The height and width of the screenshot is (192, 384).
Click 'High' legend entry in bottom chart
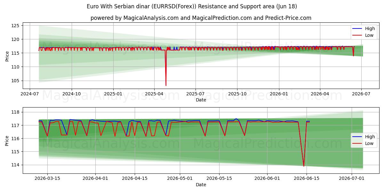coord(370,137)
